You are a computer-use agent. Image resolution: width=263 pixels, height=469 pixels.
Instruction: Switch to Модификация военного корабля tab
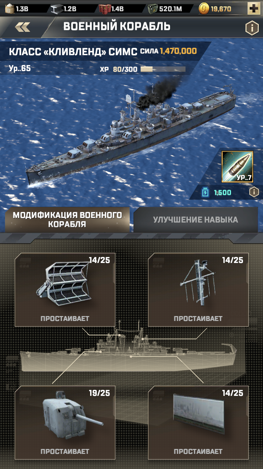pos(67,220)
